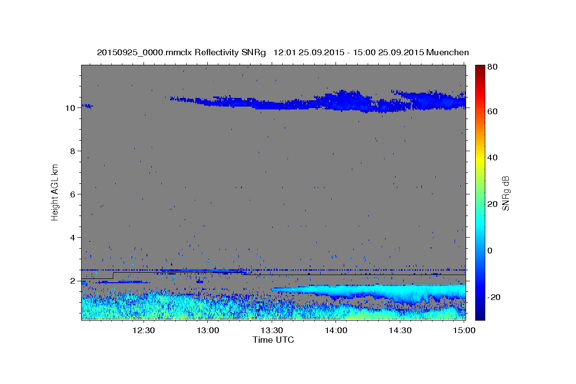Click the 'Time UTC' axis label
Image resolution: width=576 pixels, height=384 pixels.
coord(273,340)
